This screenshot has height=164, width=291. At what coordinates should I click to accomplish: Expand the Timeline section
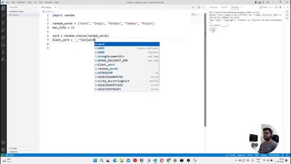tap(13, 152)
